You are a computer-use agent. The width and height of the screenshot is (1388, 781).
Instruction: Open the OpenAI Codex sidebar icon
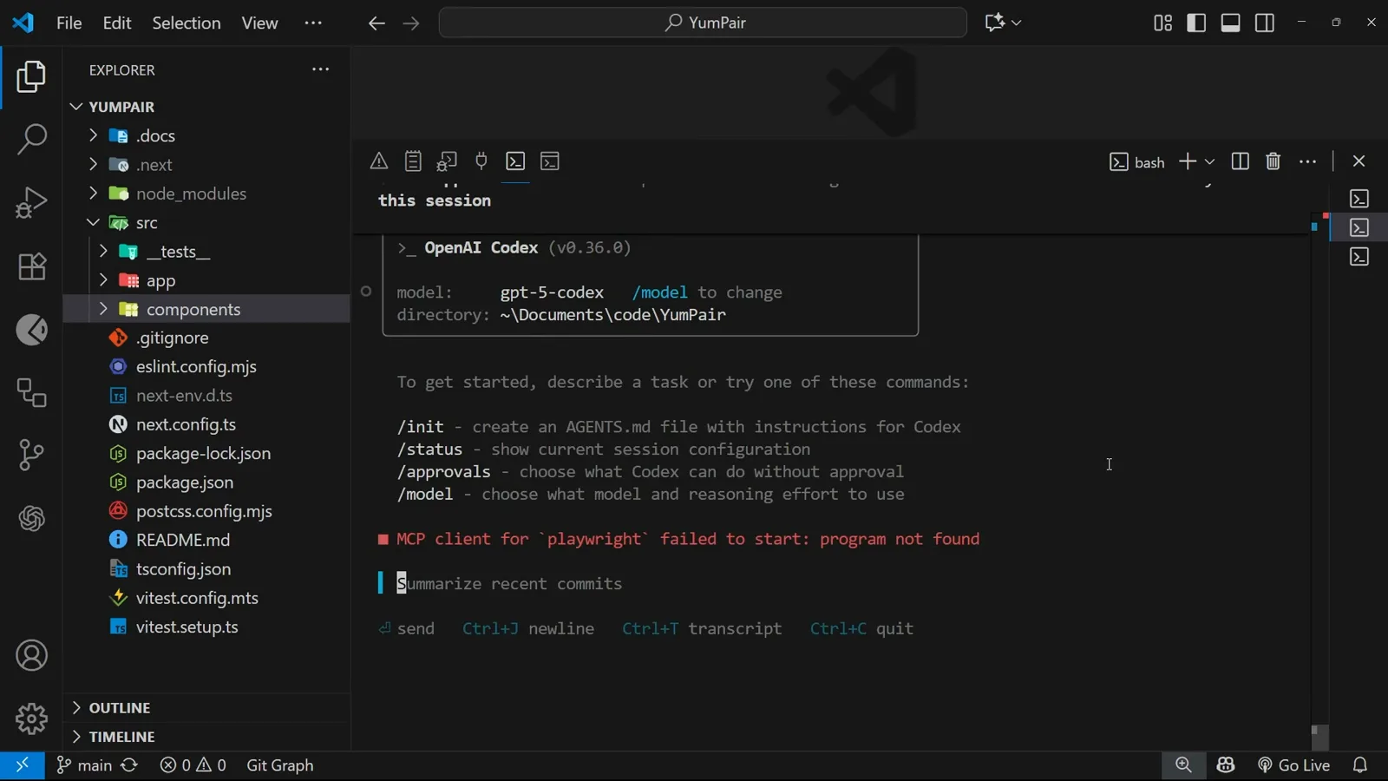point(31,519)
